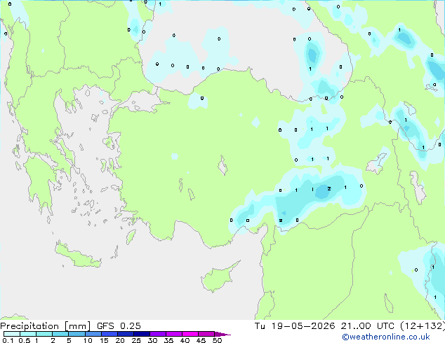Image resolution: width=445 pixels, height=343 pixels.
Task: Pick the 1–2 mm legend swatch
Action: click(x=44, y=334)
